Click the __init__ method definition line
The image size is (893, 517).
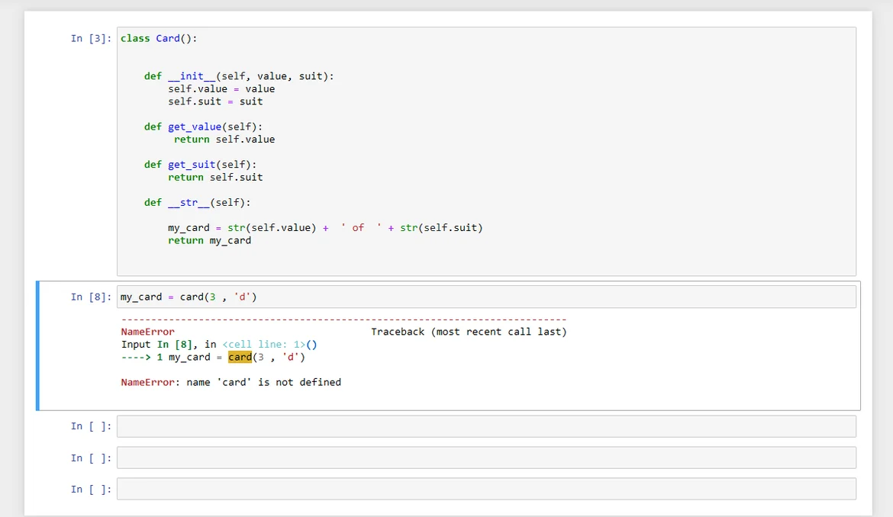[x=239, y=76]
